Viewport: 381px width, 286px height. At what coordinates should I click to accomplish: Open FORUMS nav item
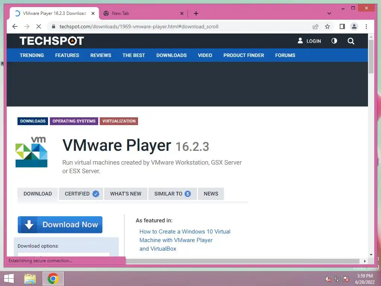pos(285,55)
